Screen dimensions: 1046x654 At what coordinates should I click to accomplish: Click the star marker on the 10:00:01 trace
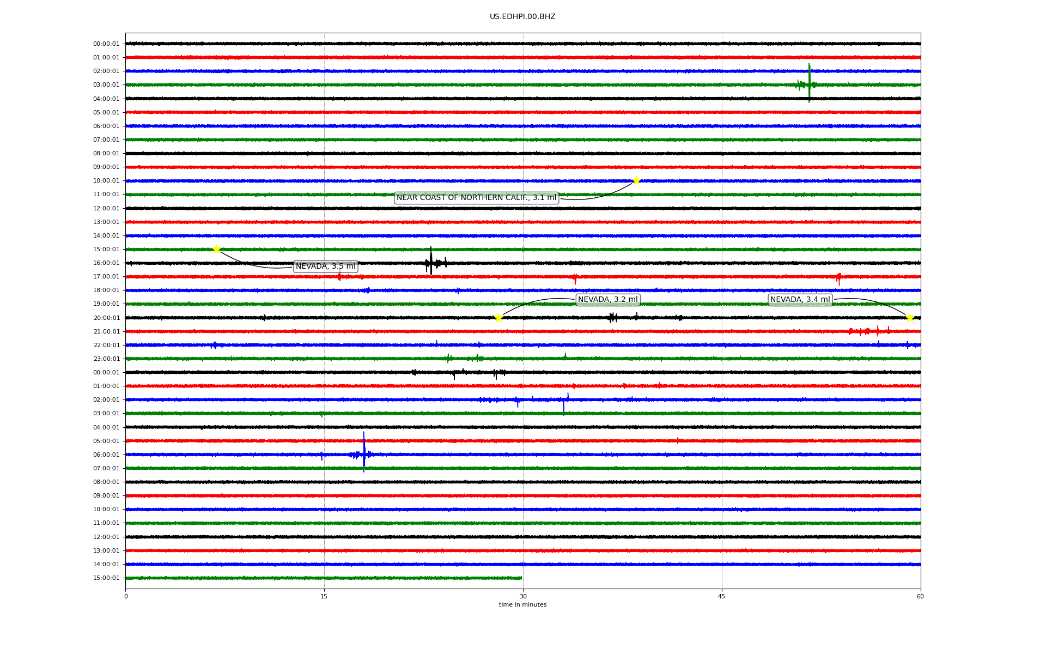[x=636, y=181]
